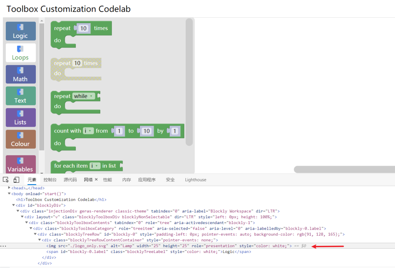Collapse the blocklyTreeRowContentContainer node
This screenshot has height=268, width=395.
(x=39, y=240)
